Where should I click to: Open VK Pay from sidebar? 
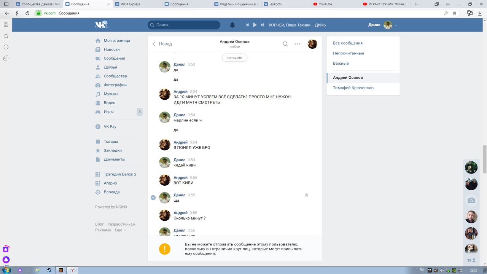click(110, 127)
